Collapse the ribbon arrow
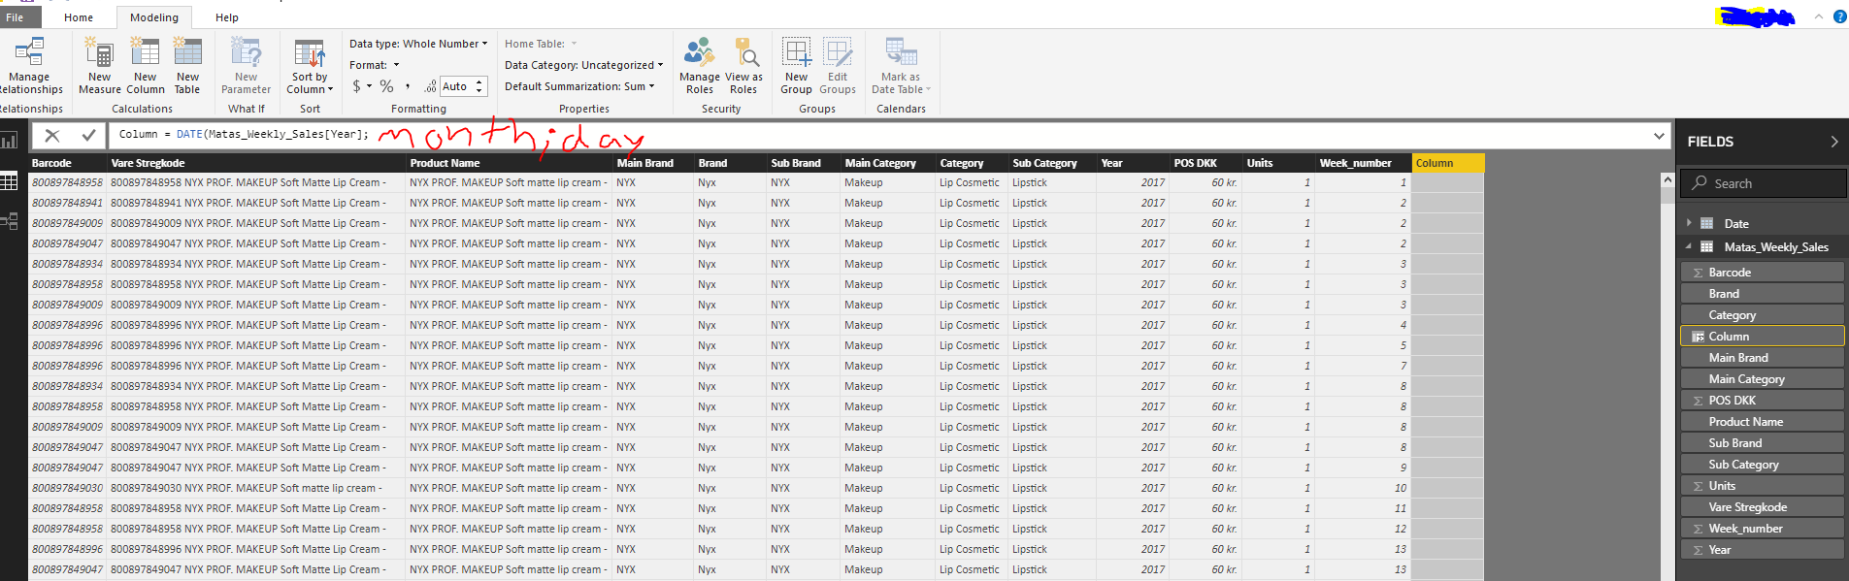This screenshot has height=581, width=1849. [1818, 16]
